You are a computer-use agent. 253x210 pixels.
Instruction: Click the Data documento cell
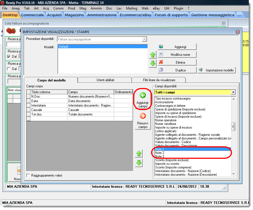[x=91, y=101]
